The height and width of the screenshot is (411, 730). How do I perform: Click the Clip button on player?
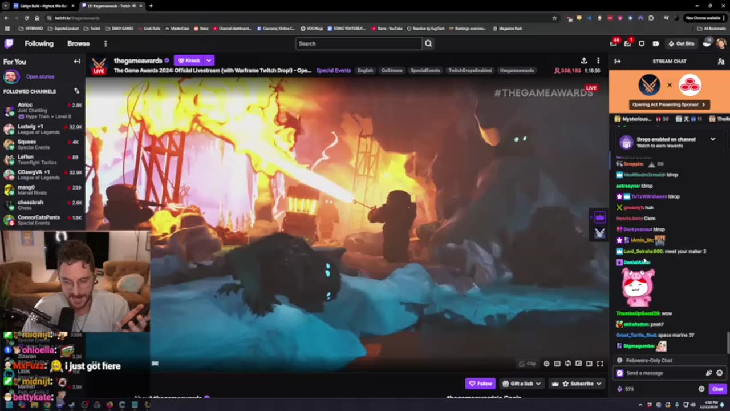pos(528,364)
